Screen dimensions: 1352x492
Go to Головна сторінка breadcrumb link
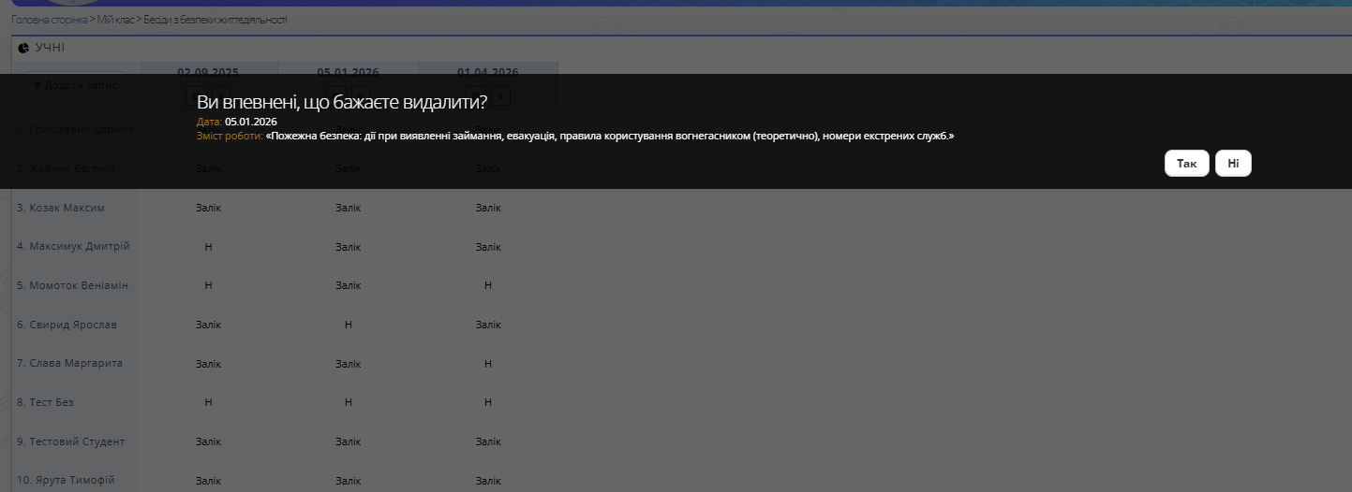coord(49,20)
